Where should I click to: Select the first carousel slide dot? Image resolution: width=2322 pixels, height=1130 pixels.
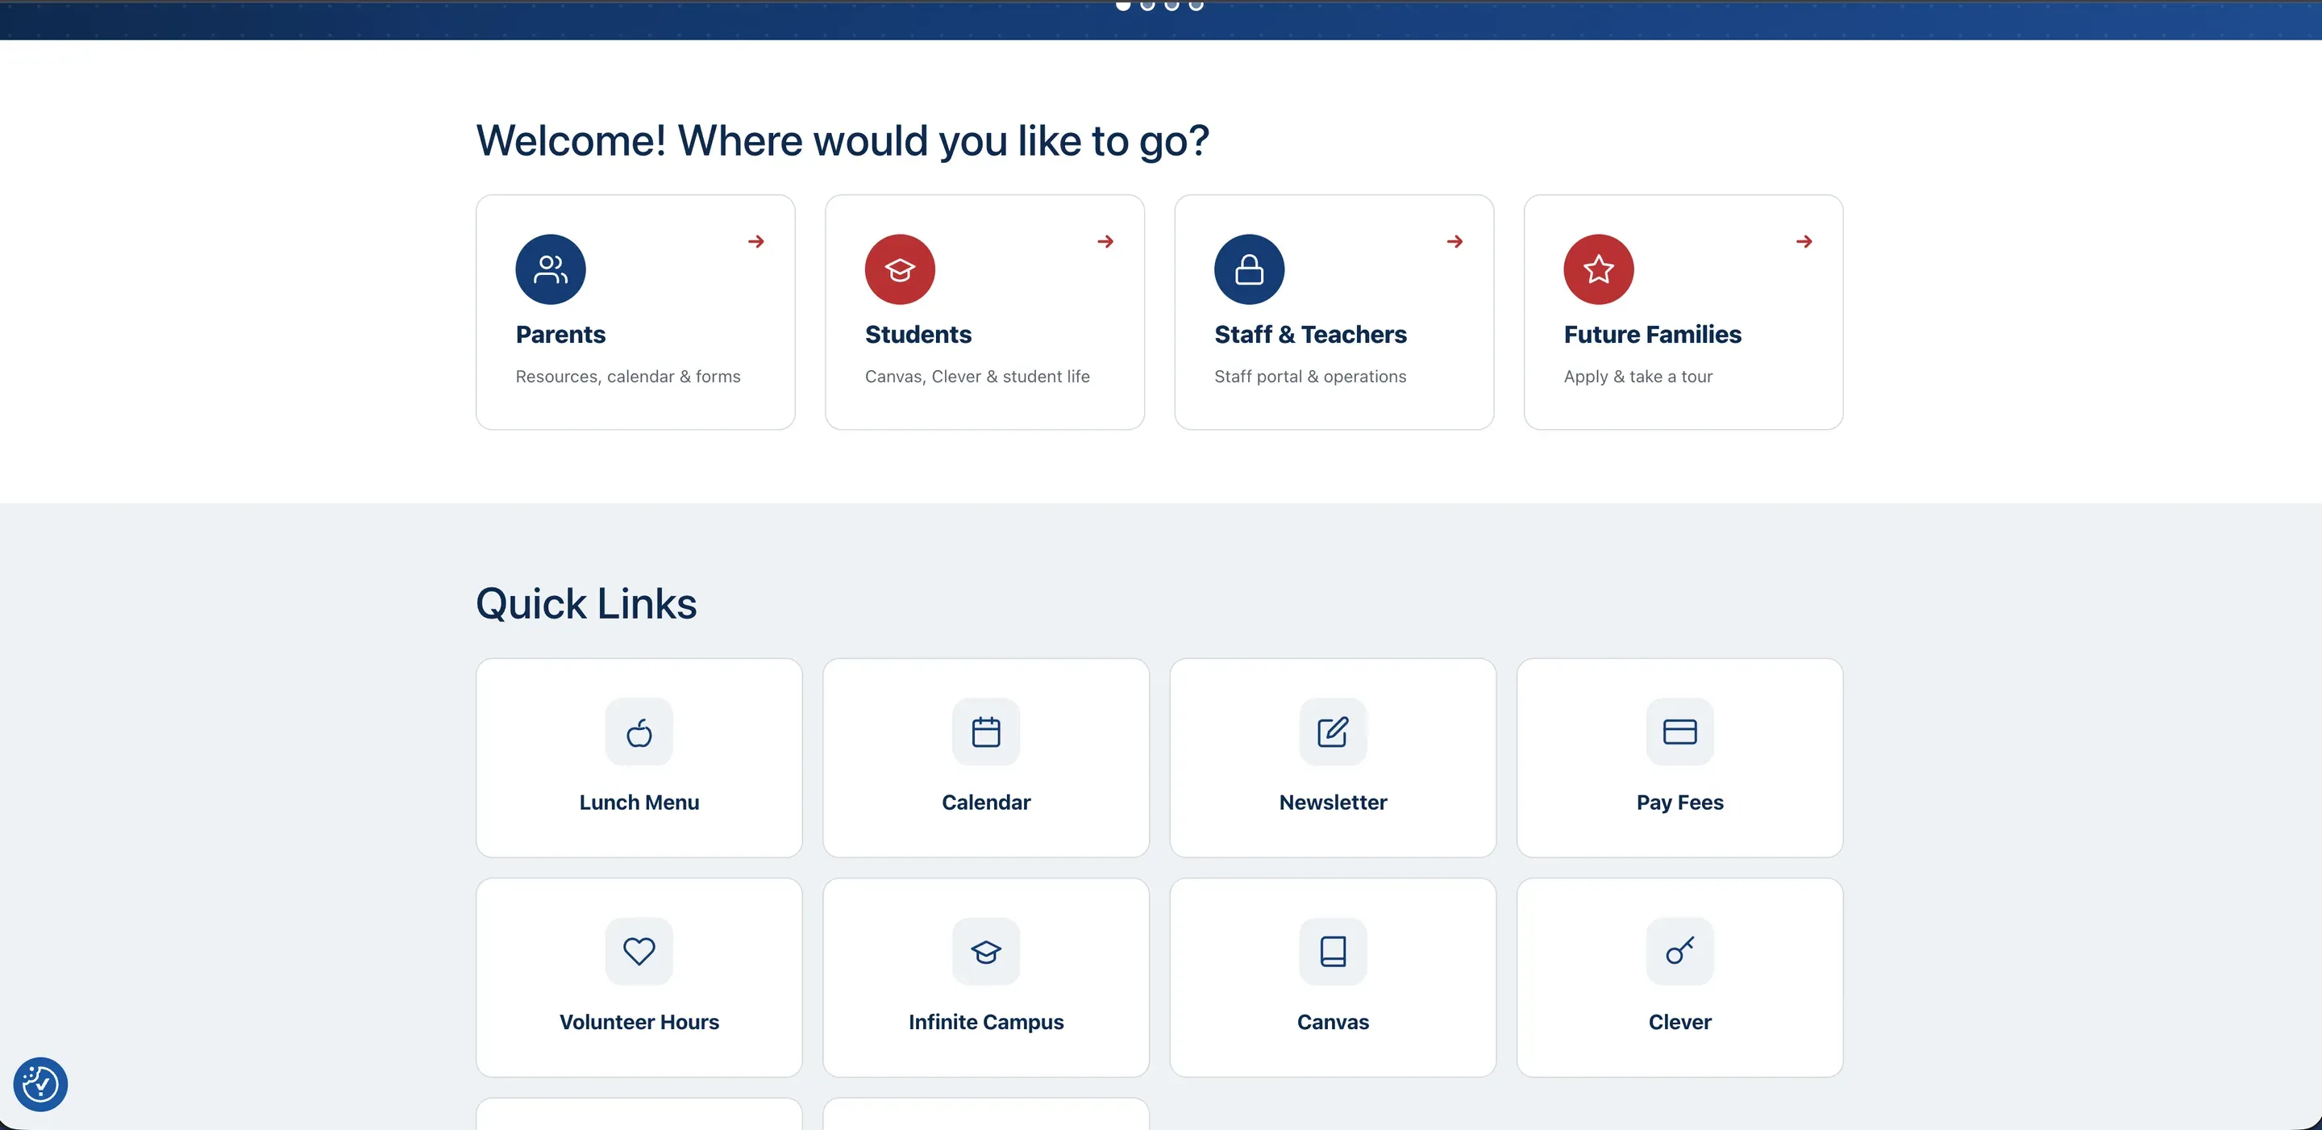click(x=1123, y=5)
